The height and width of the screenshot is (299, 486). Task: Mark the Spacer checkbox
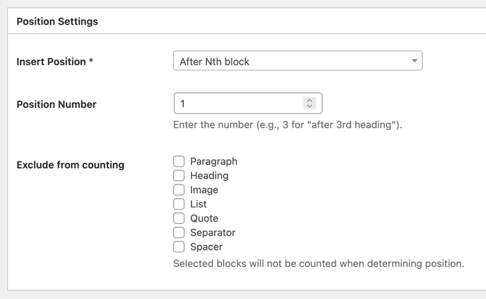[x=179, y=247]
